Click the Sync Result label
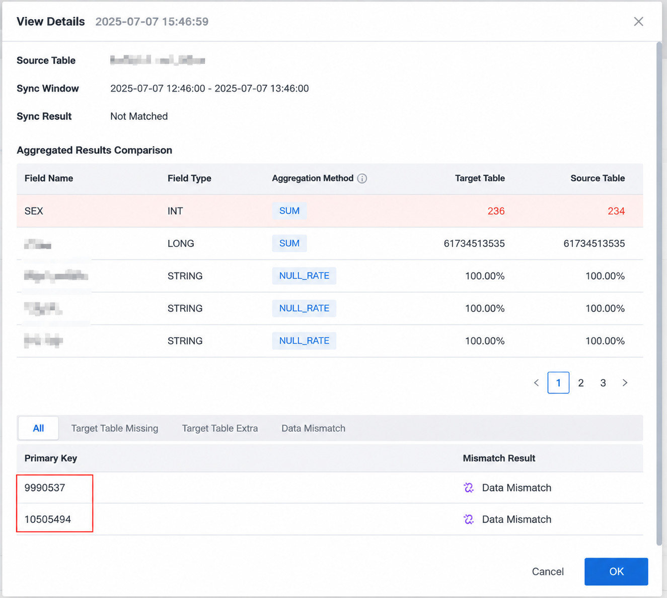This screenshot has height=598, width=667. coord(44,116)
